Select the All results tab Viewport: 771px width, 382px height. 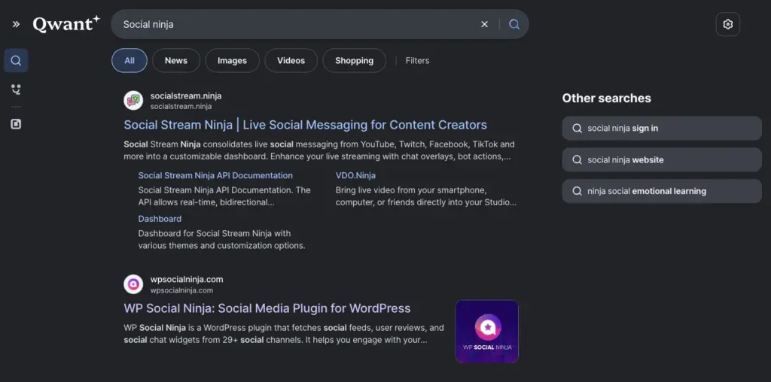pos(130,60)
